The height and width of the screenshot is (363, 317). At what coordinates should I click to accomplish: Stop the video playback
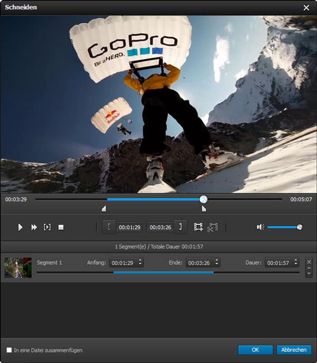tap(61, 227)
